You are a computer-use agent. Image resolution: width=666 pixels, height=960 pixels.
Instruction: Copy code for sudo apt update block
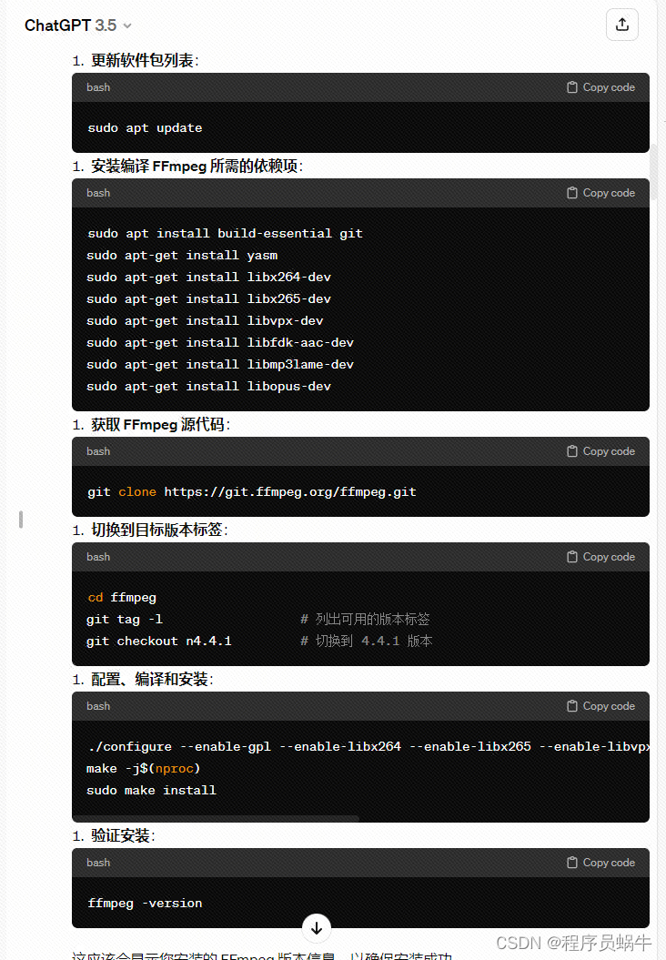pyautogui.click(x=600, y=87)
